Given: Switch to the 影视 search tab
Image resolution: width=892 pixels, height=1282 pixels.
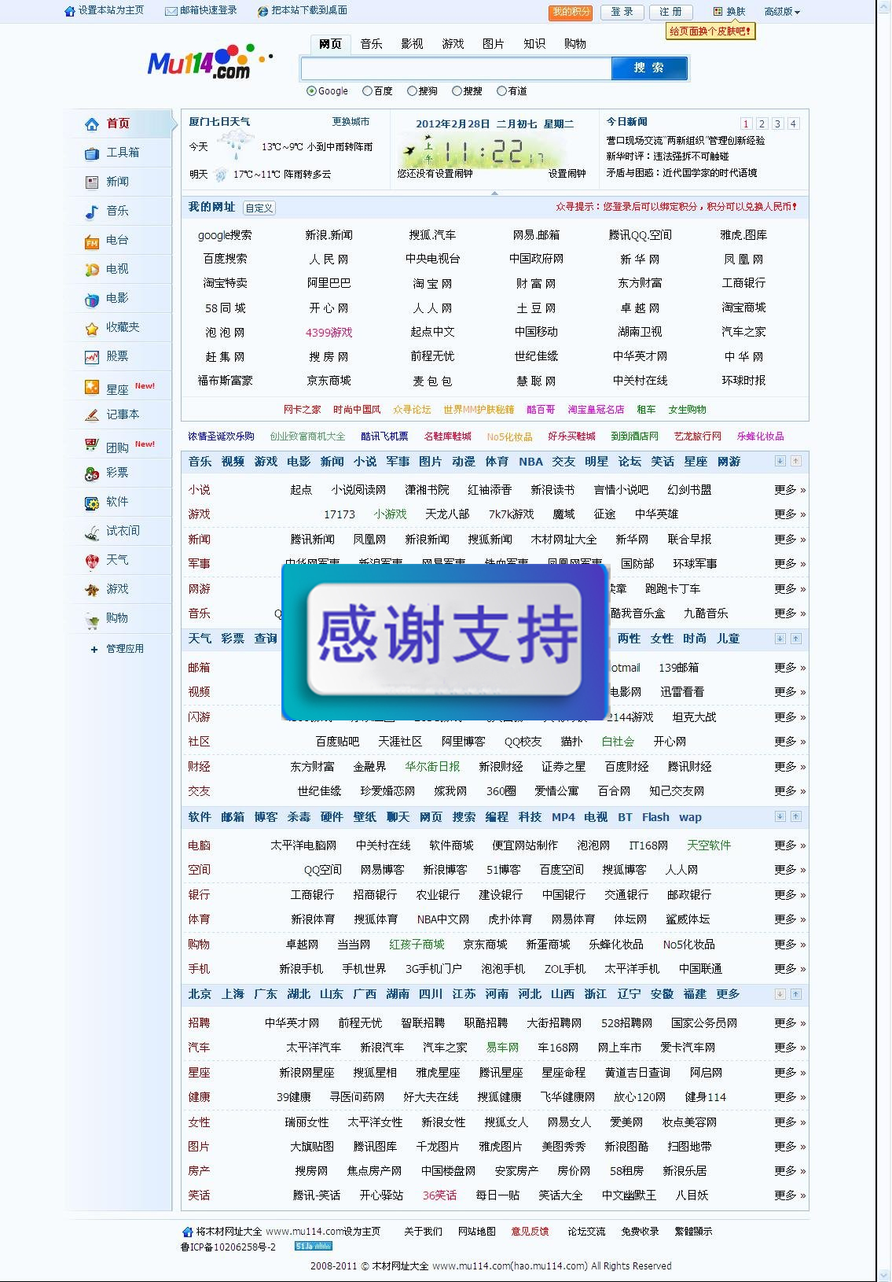Looking at the screenshot, I should [x=412, y=44].
